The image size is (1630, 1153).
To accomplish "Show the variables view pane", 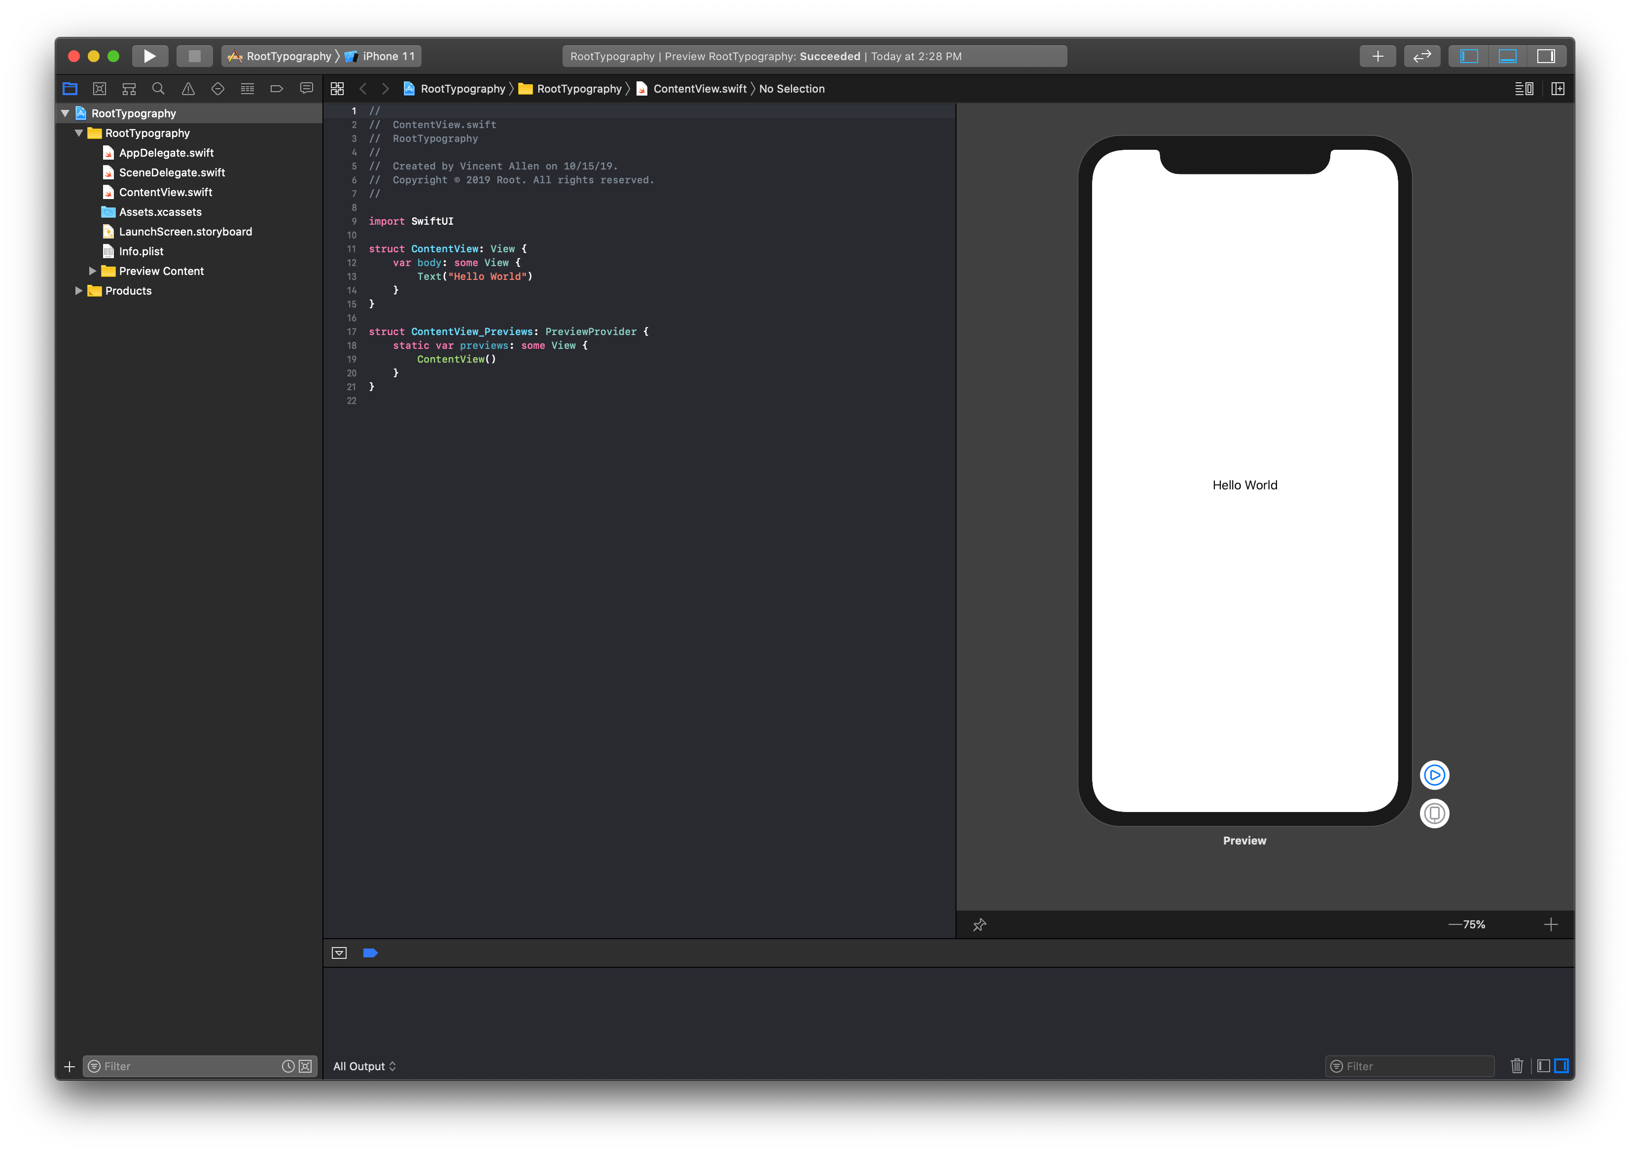I will [1543, 1066].
